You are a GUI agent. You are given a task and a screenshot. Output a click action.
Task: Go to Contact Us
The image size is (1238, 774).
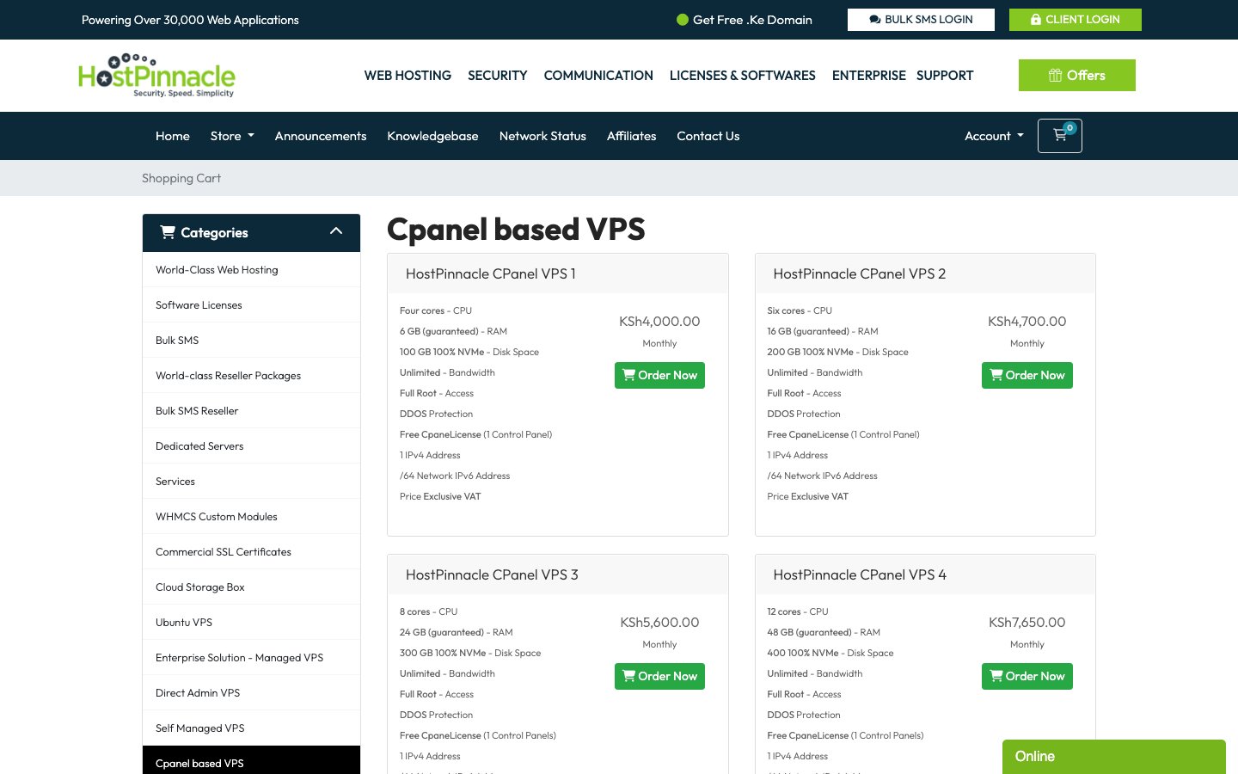708,136
